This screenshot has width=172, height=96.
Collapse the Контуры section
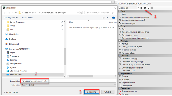(x=119, y=41)
